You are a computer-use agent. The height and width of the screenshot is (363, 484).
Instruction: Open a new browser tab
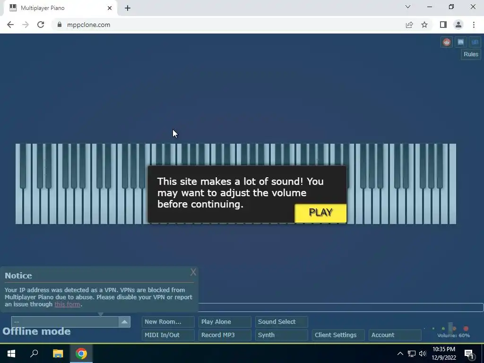(128, 8)
